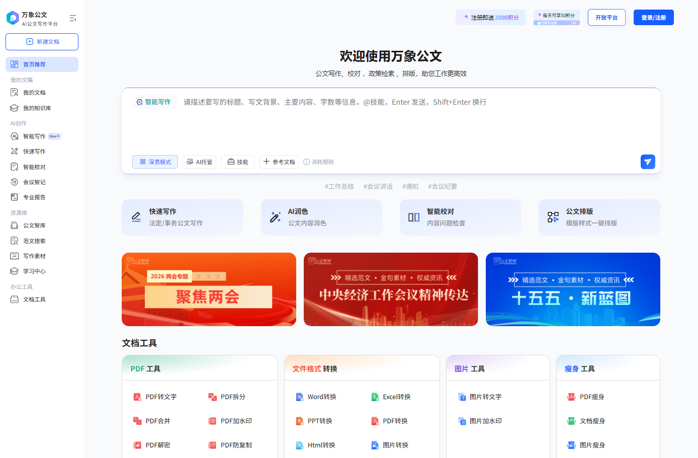Open the 公文排版 feature card

tap(599, 217)
